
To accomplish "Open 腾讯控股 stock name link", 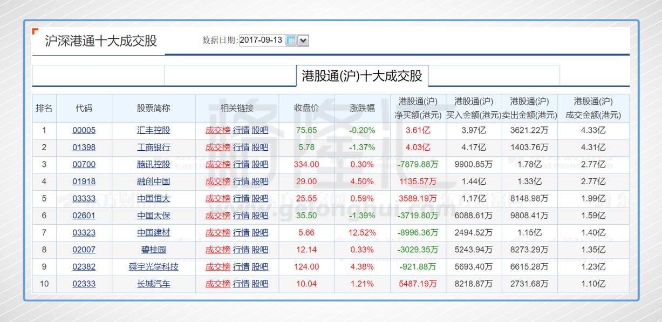I will [x=153, y=164].
